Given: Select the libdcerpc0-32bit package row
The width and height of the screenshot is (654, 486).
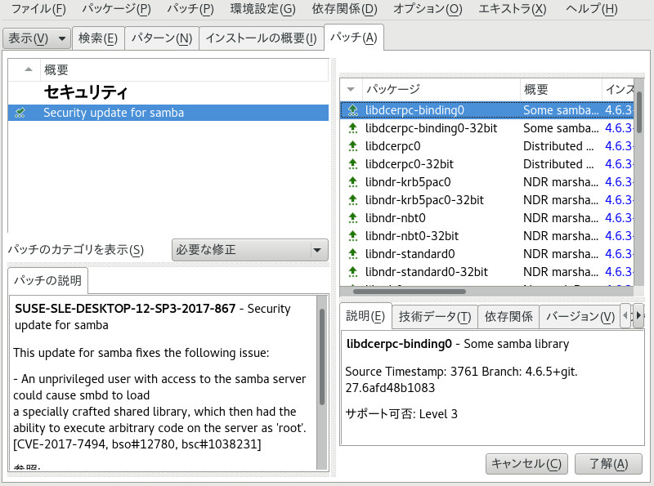Looking at the screenshot, I should (x=486, y=164).
